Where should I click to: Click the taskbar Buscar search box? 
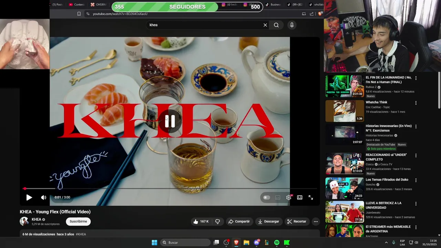coord(186,242)
